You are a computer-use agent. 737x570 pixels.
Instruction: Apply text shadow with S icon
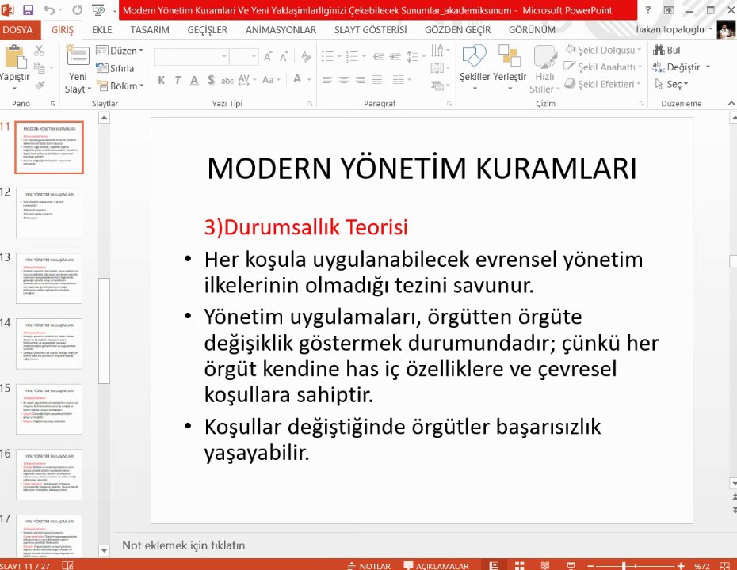211,80
